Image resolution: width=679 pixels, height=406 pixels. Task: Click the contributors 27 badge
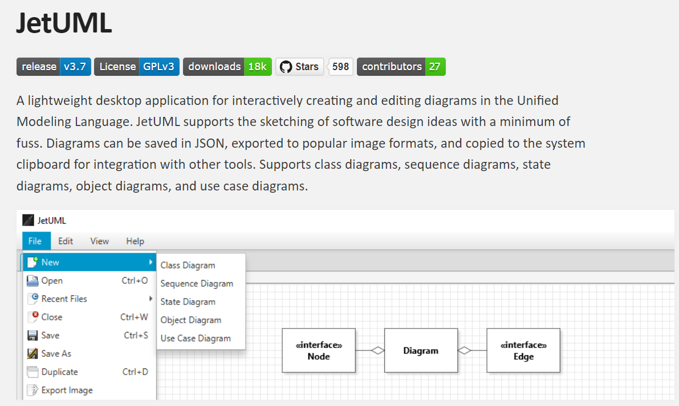tap(401, 67)
